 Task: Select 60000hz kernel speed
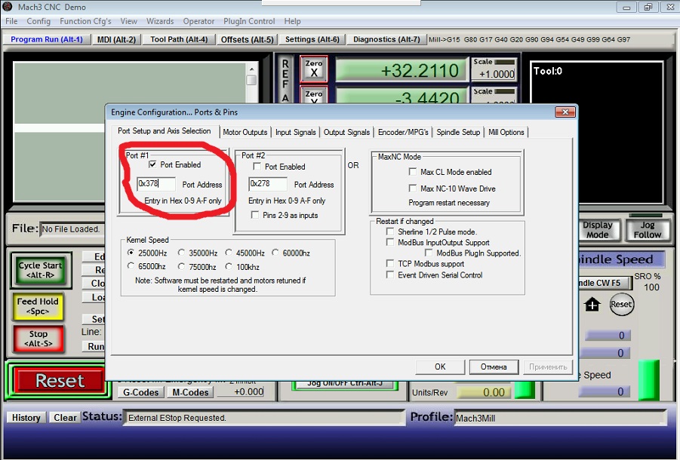275,253
